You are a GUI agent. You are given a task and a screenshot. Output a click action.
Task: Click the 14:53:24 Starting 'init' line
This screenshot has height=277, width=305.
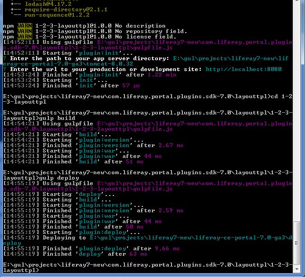tap(55, 80)
